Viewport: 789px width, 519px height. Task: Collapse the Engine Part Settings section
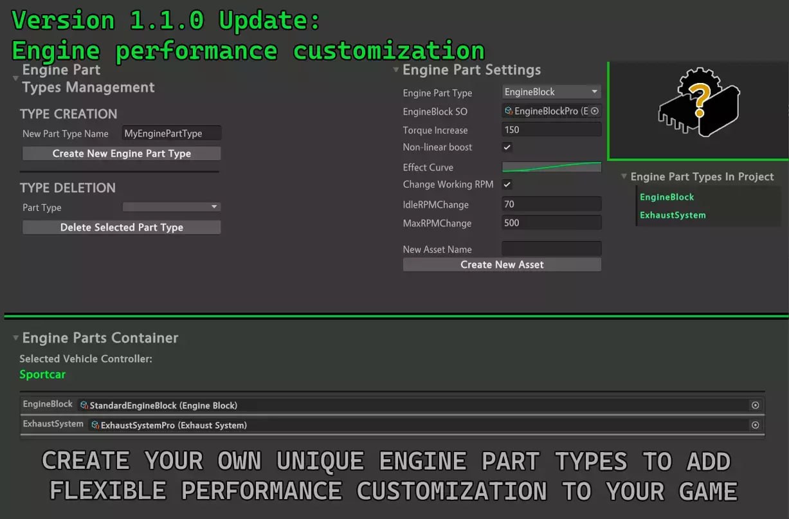(395, 69)
